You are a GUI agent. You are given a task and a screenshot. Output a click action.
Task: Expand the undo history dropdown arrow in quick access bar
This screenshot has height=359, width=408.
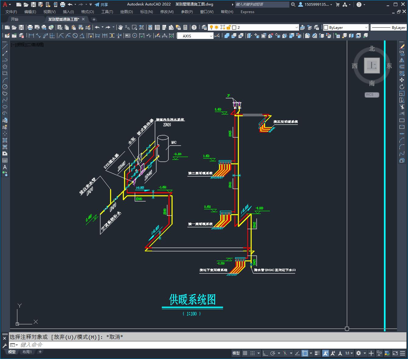coord(75,5)
